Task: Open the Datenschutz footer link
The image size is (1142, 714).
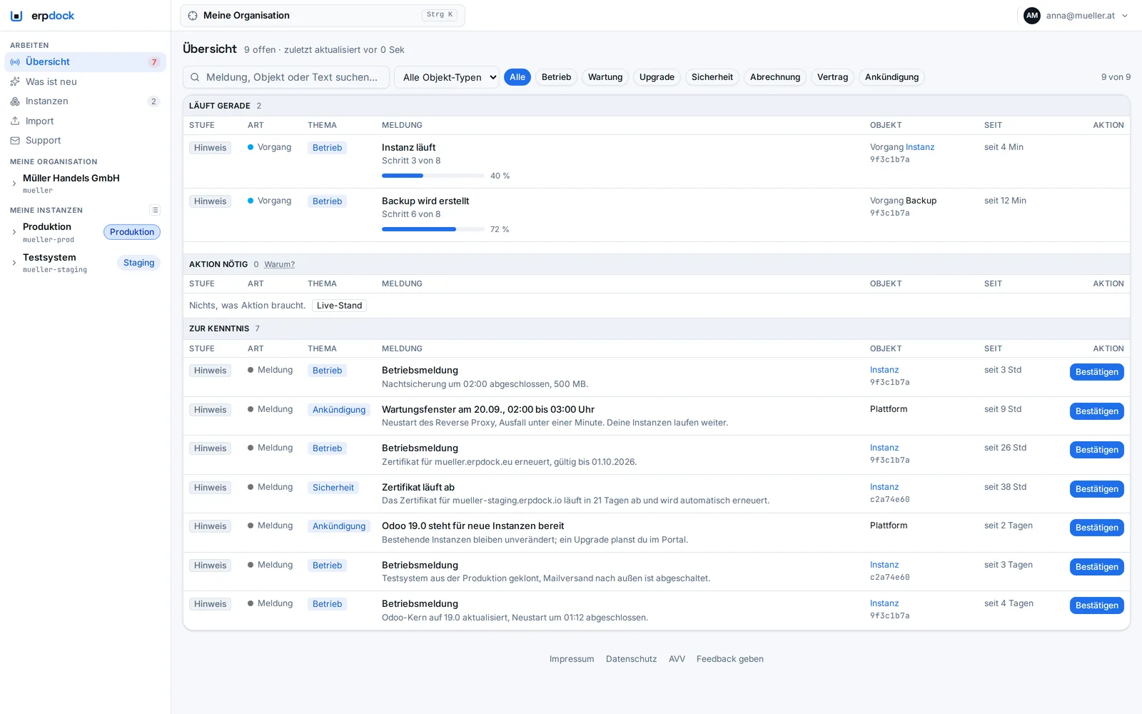Action: (631, 659)
